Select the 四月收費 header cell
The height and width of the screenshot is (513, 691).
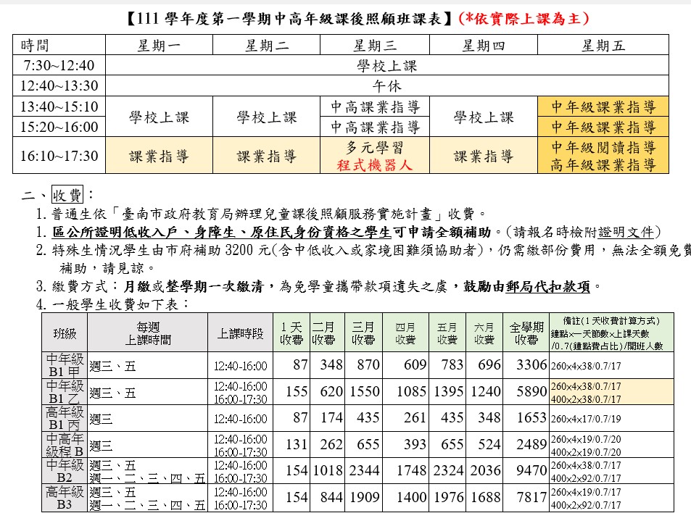point(405,333)
